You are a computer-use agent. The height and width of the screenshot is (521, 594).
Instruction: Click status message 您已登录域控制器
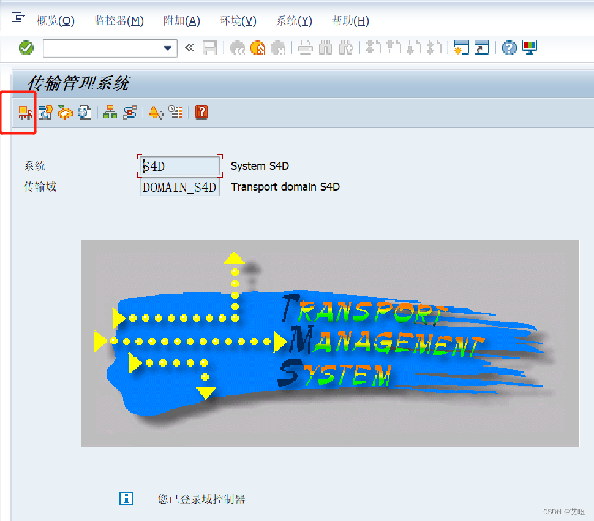pos(201,499)
